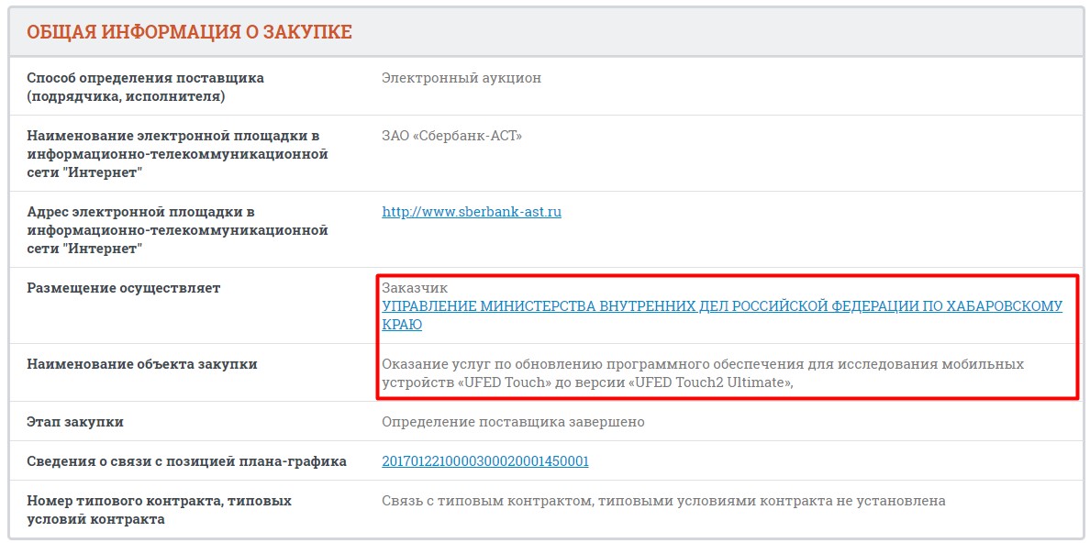Click the label 'Номер типового контракта'
The height and width of the screenshot is (543, 1090).
160,510
